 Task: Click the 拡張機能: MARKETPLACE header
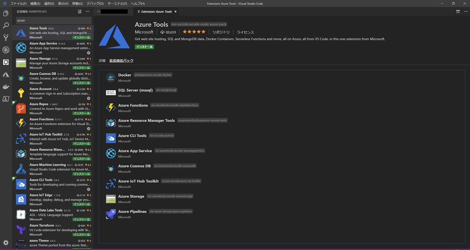click(32, 11)
